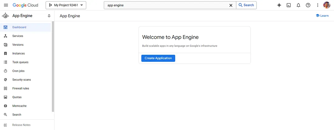
Task: Click the Firewall rules icon
Action: [5, 88]
